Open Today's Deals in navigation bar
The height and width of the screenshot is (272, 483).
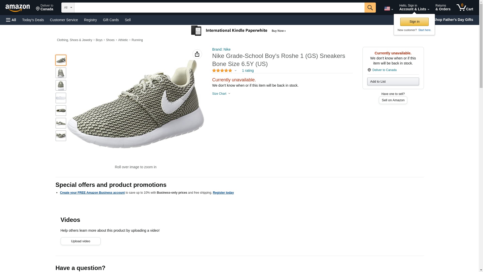tap(33, 20)
